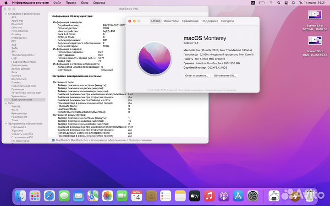Open the Лицензионное соглашение link
The image size is (330, 206).
pyautogui.click(x=221, y=90)
